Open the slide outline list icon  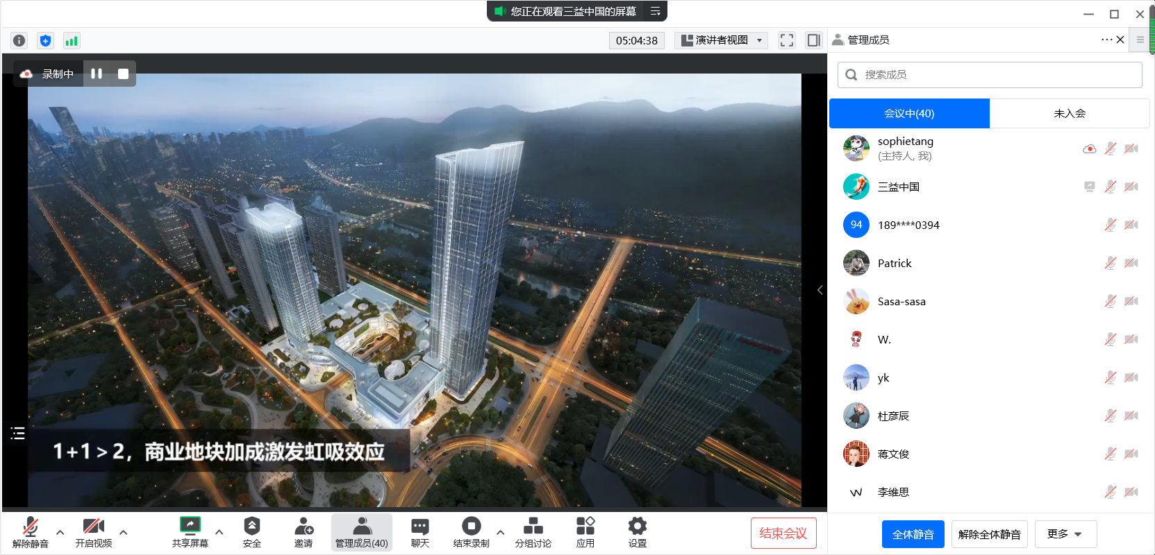point(18,434)
